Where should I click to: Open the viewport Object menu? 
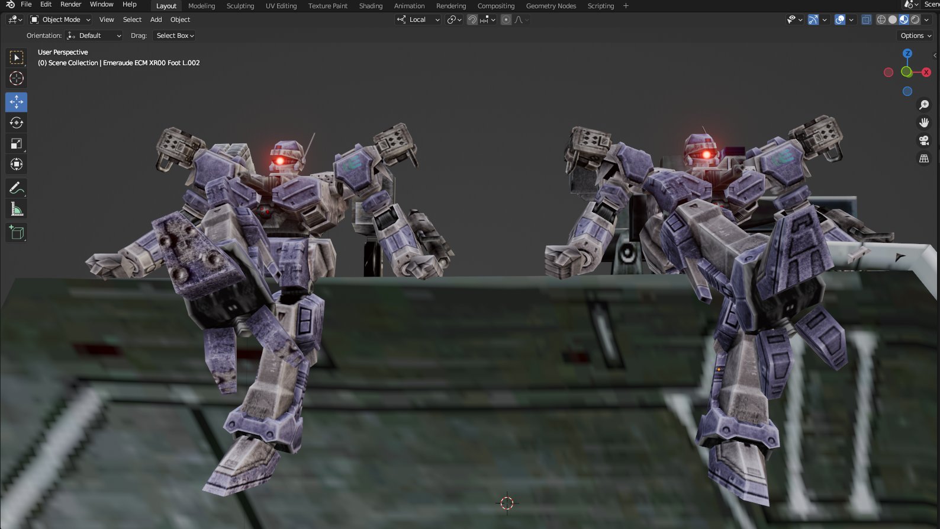(180, 20)
